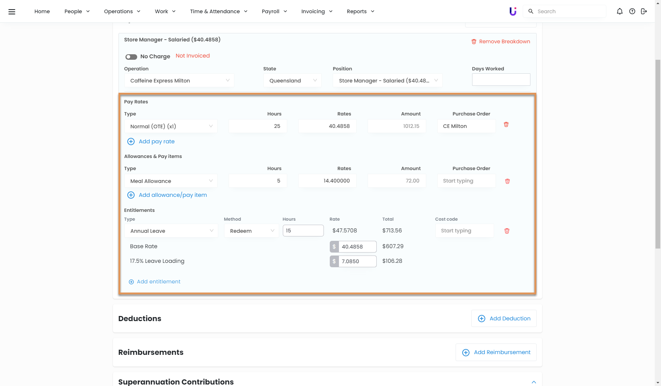Open the Operation dropdown Caffeine Express Milton

179,81
